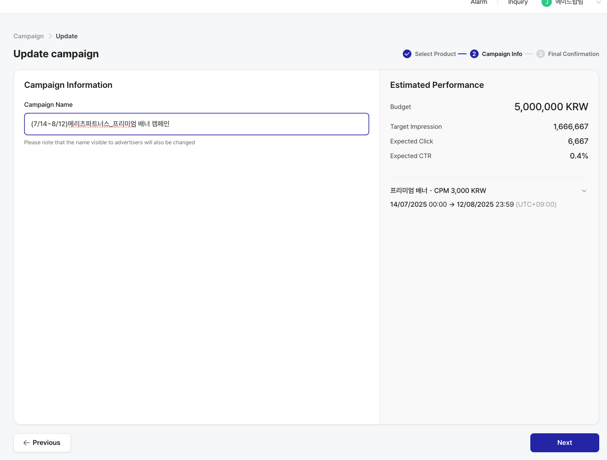The width and height of the screenshot is (607, 460).
Task: Focus the Campaign Name input field
Action: click(196, 124)
